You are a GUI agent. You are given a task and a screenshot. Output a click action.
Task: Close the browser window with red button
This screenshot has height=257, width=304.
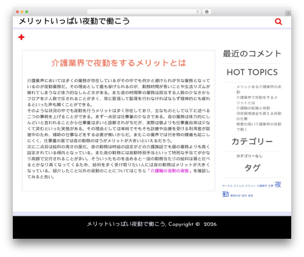(x=18, y=12)
